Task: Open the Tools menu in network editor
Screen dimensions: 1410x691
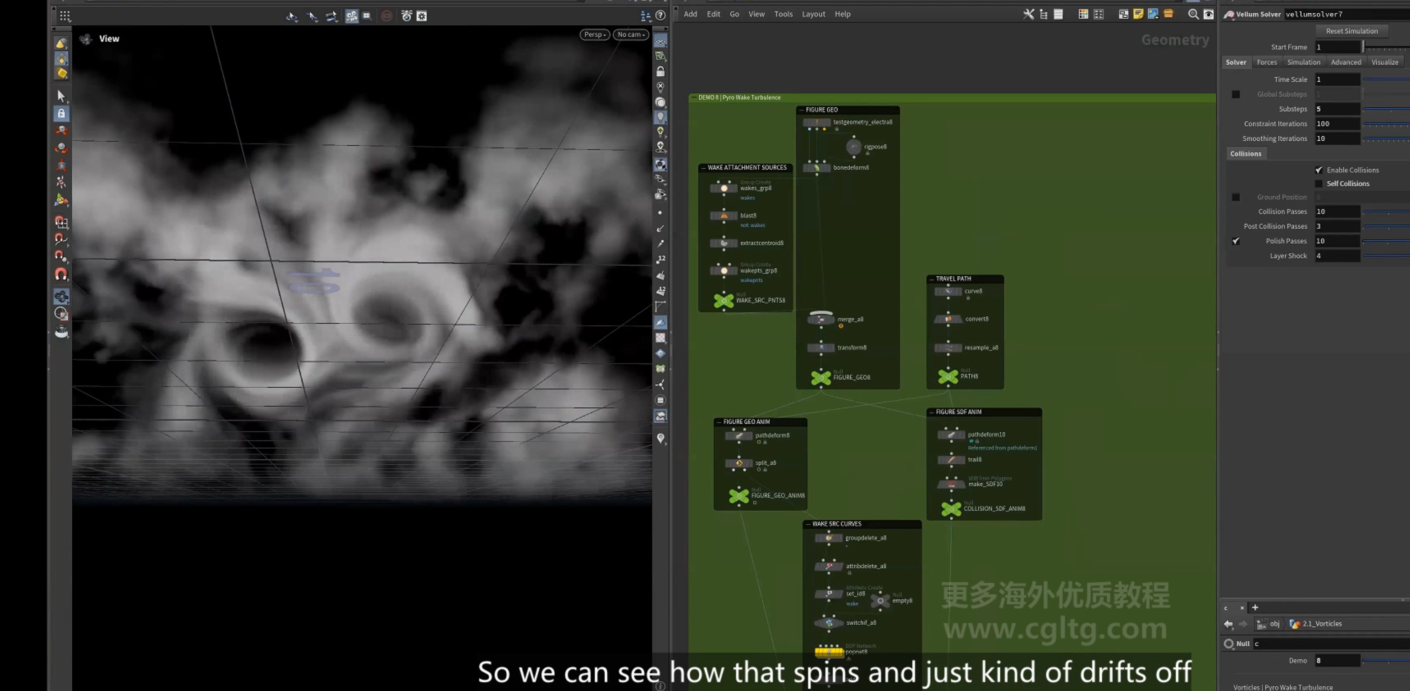Action: (x=783, y=14)
